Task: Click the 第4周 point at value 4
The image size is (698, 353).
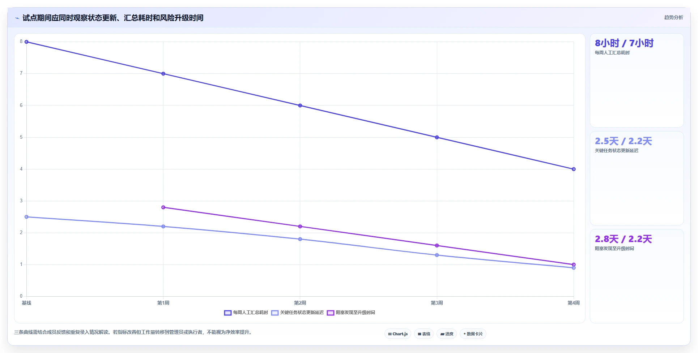Action: [x=574, y=169]
